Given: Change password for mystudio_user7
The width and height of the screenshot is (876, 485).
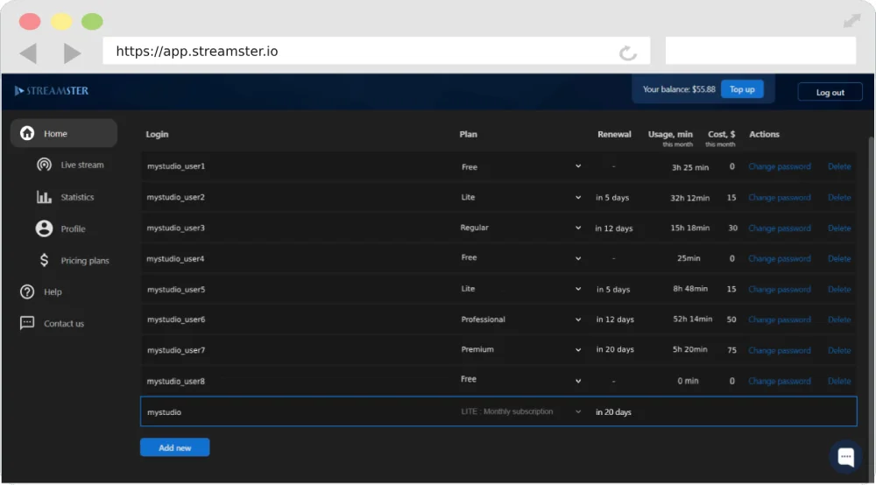Looking at the screenshot, I should (x=780, y=350).
